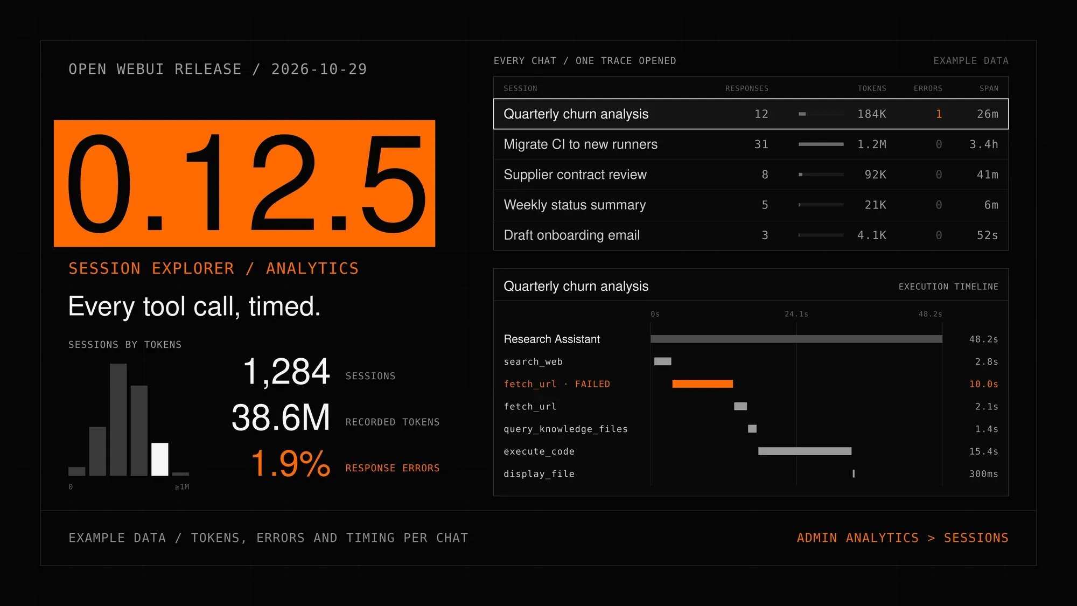Click the 10.0s failed duration value
This screenshot has height=606, width=1077.
(983, 384)
